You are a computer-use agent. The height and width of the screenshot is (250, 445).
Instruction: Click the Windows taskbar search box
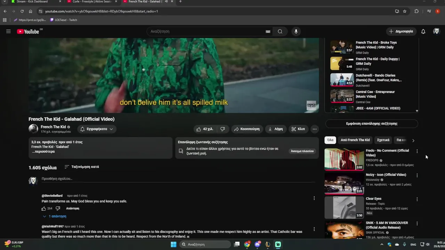pyautogui.click(x=205, y=244)
